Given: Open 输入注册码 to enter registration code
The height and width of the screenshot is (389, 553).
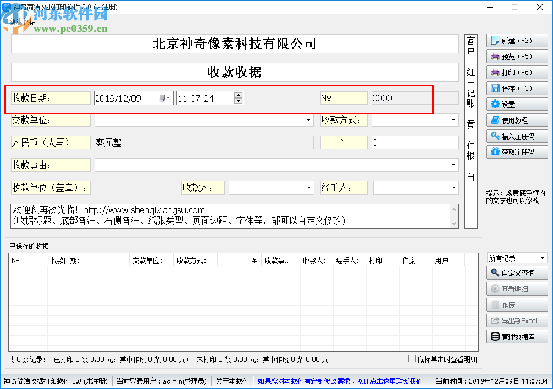Looking at the screenshot, I should [516, 136].
